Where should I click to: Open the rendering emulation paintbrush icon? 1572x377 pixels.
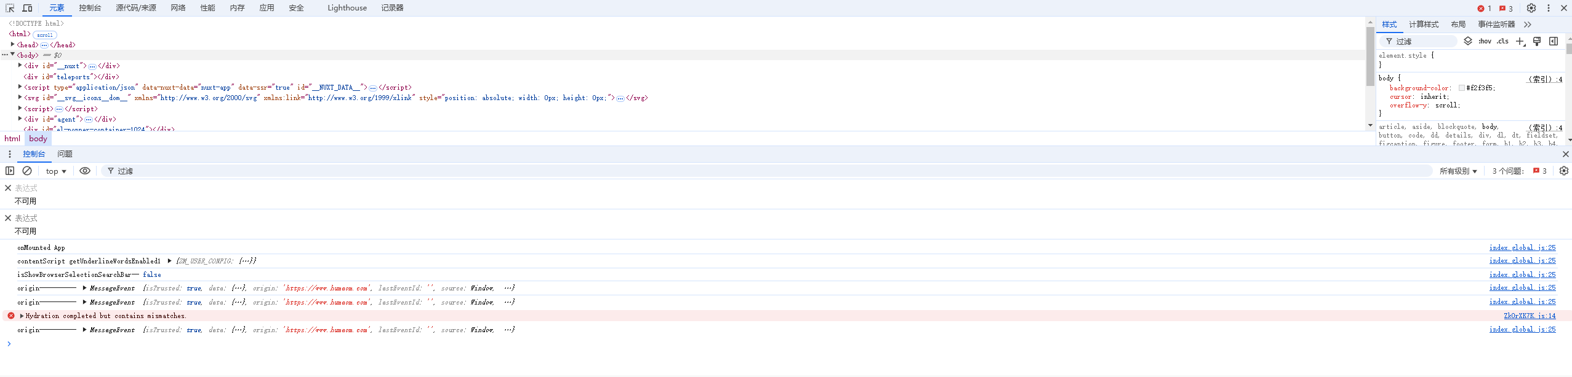pyautogui.click(x=1537, y=41)
